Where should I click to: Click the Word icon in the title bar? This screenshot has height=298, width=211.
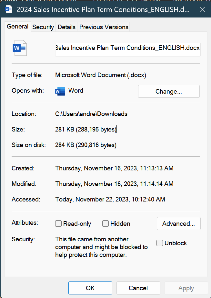(9, 9)
